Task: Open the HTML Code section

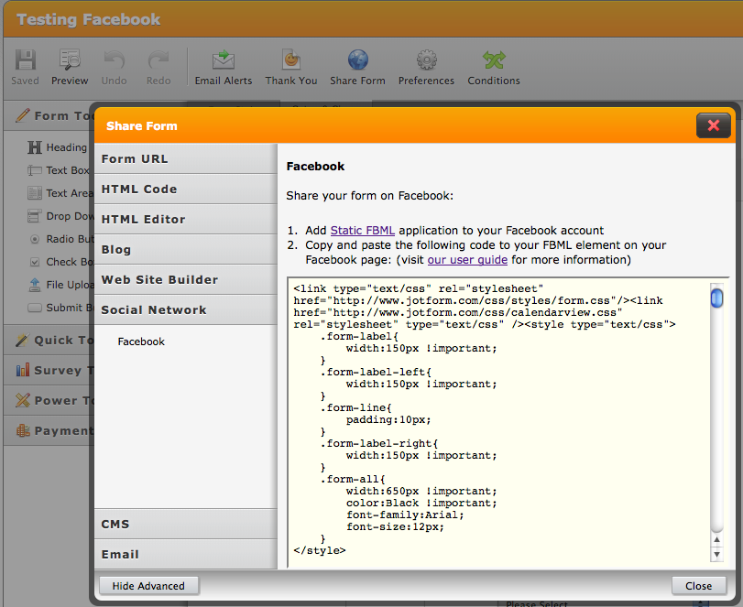Action: pyautogui.click(x=185, y=189)
